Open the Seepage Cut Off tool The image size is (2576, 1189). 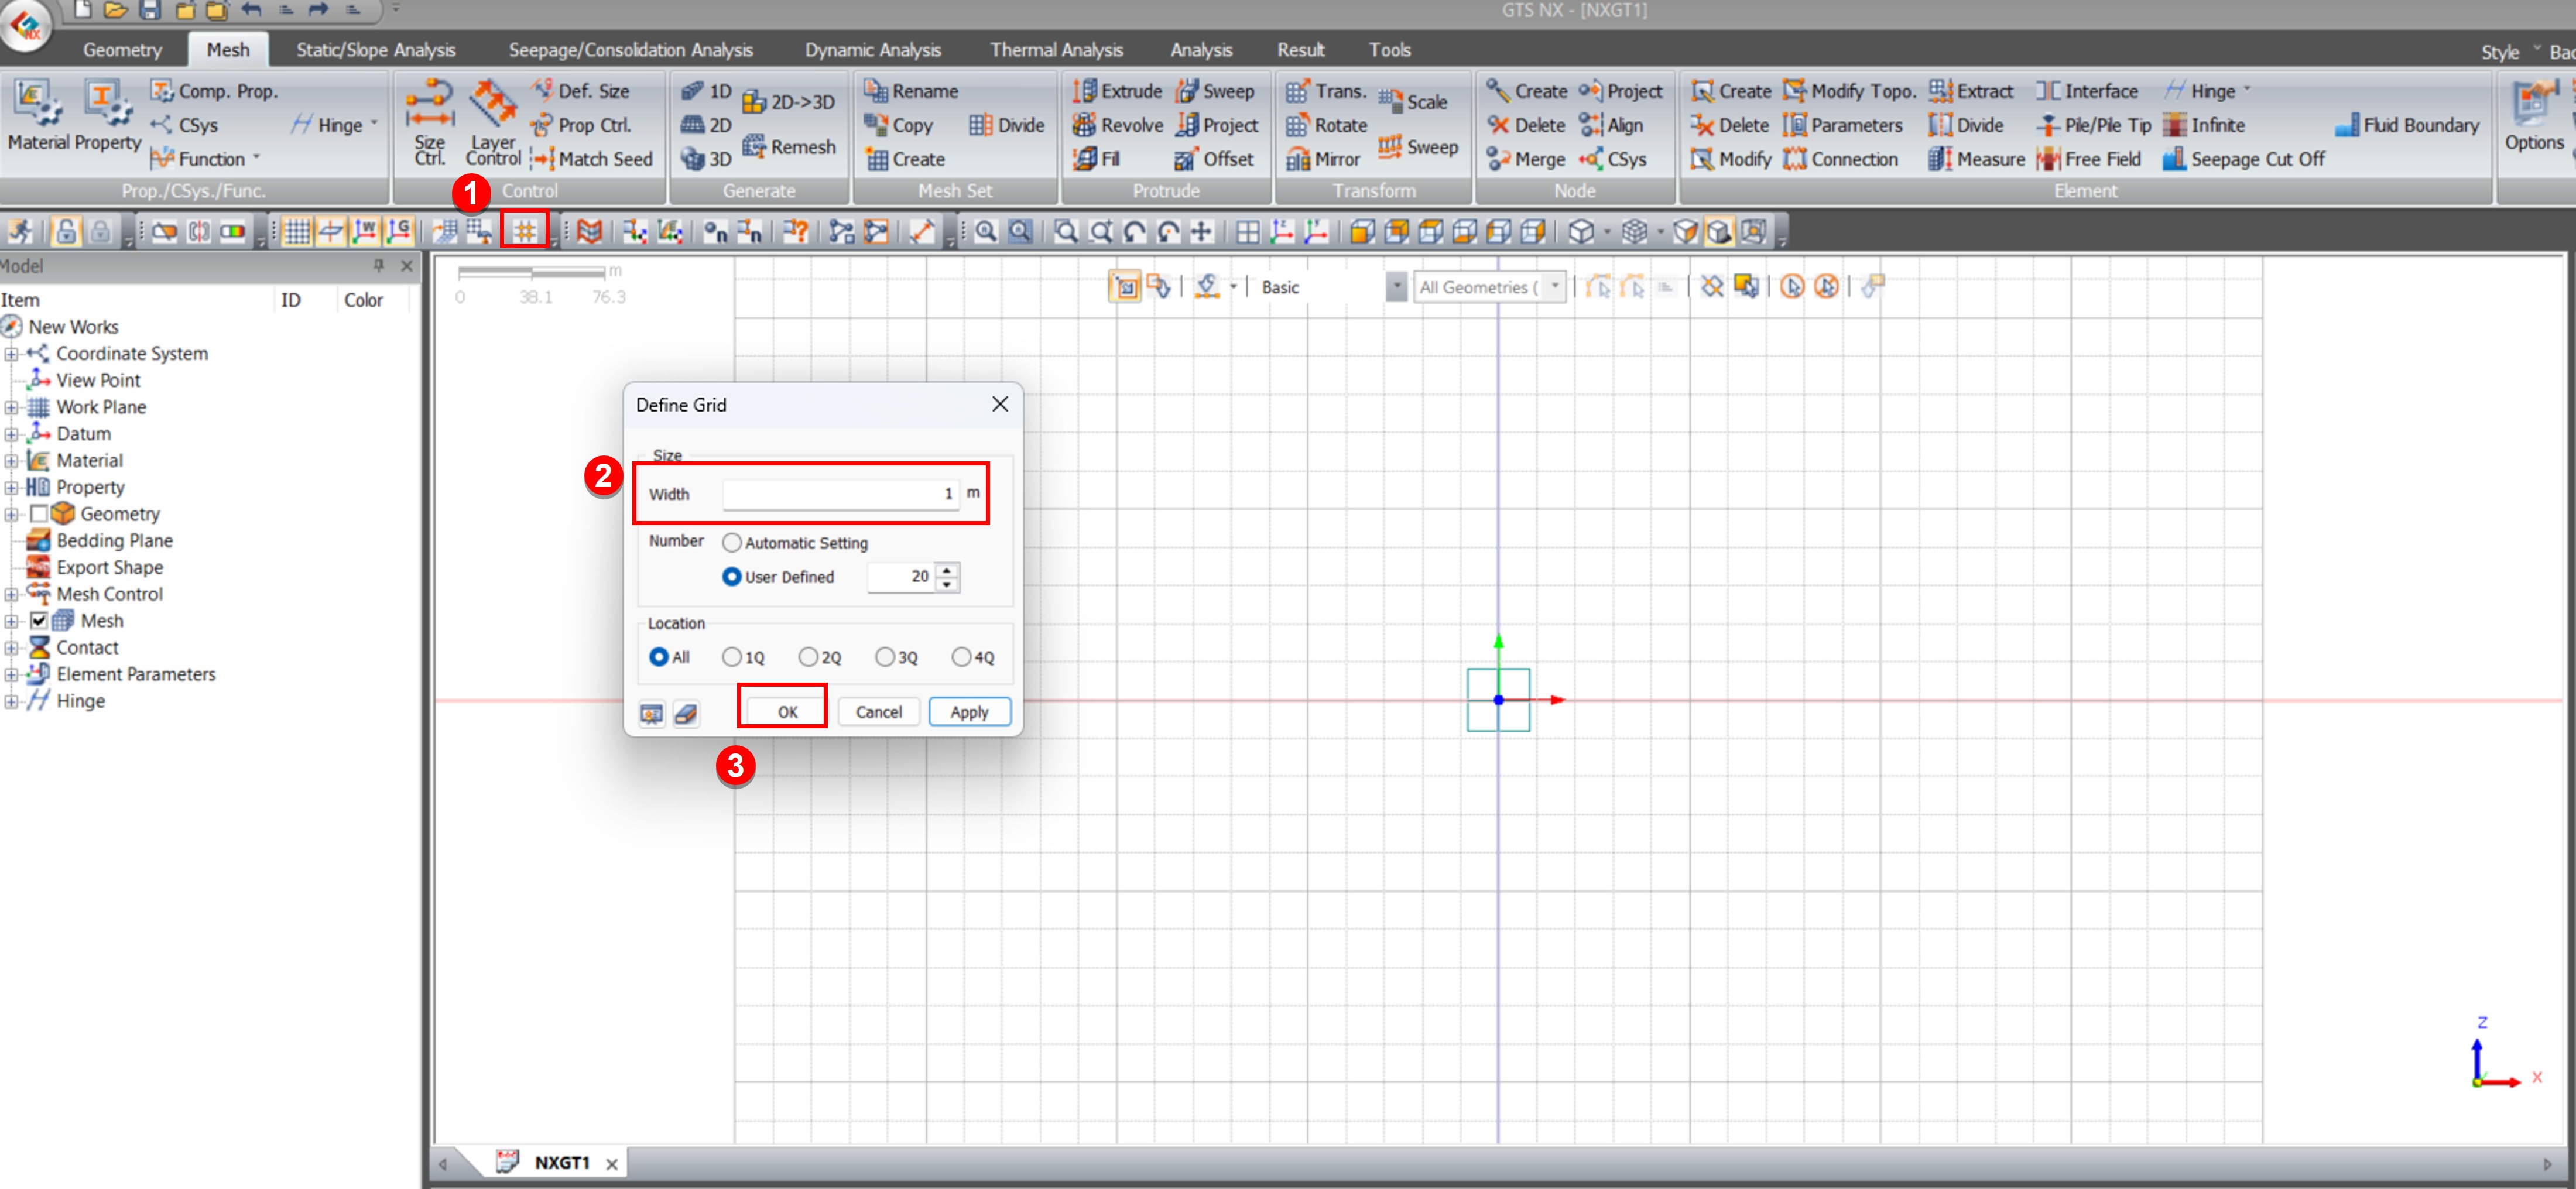[x=2244, y=159]
